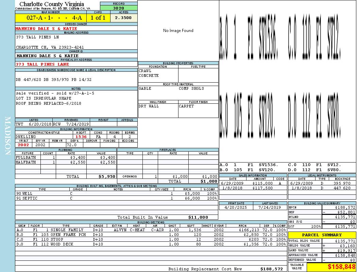Image resolution: width=357 pixels, height=272 pixels.
Task: Click the record number 3020
Action: click(x=119, y=8)
